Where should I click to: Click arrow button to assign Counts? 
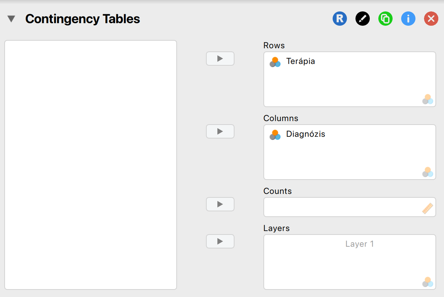220,204
